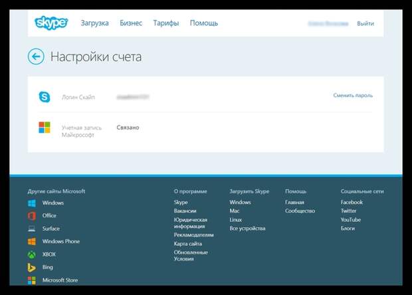Open the Windows Phone footer link
Image resolution: width=412 pixels, height=295 pixels.
coord(61,241)
